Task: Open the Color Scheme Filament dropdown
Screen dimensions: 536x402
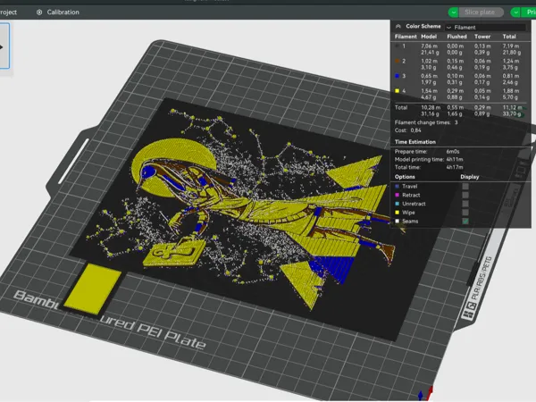Action: 485,28
